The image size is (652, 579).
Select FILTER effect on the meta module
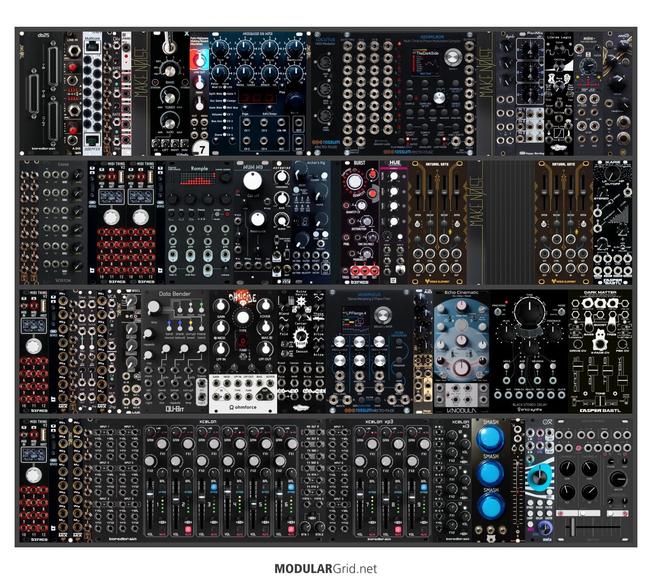[548, 503]
